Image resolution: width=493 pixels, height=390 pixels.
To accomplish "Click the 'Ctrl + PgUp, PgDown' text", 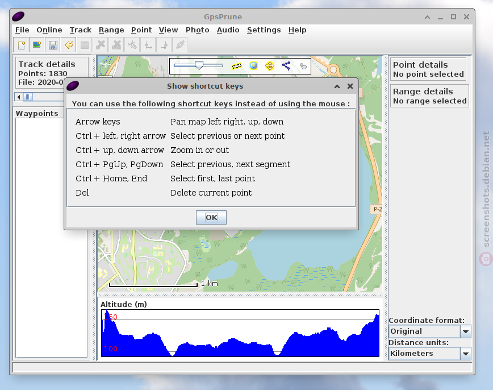I will coord(119,164).
